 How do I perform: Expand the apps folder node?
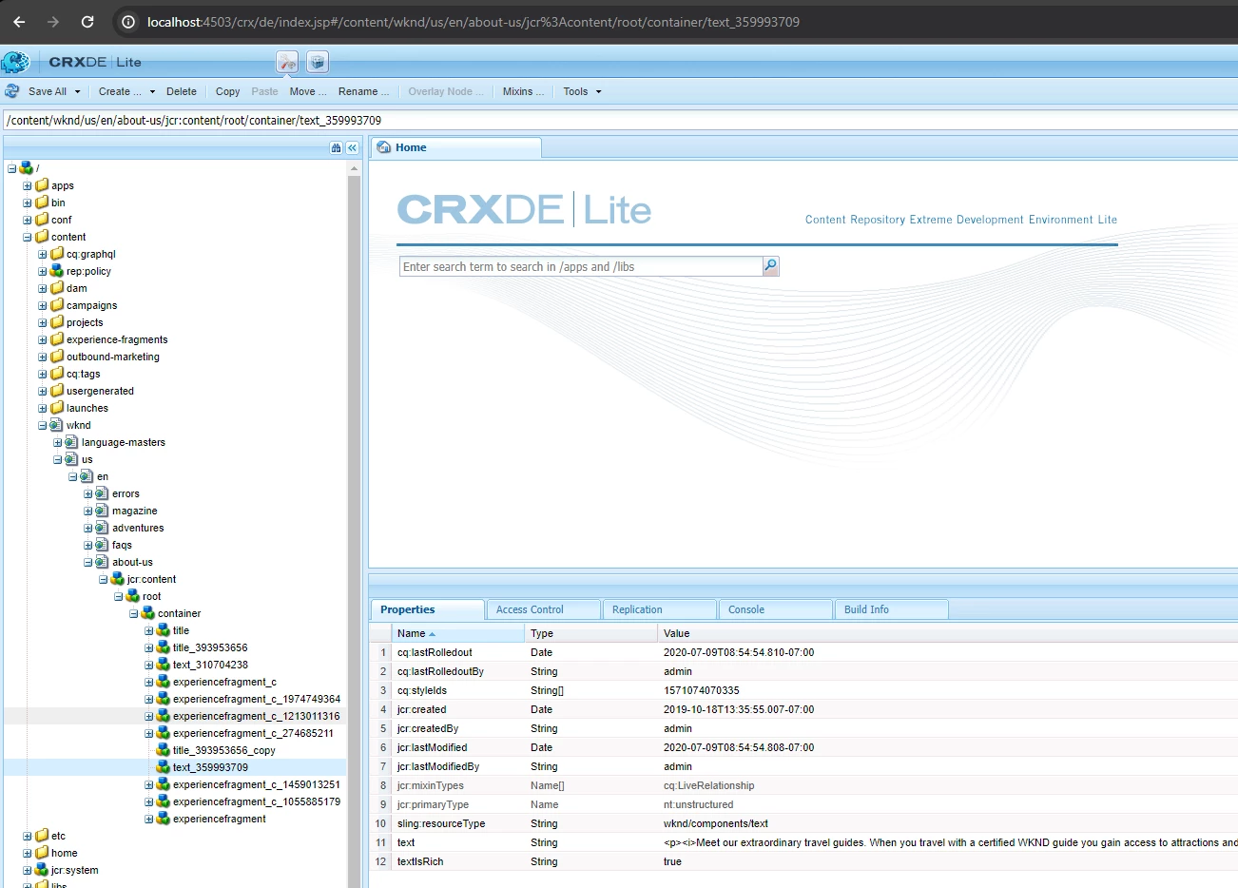pos(28,186)
